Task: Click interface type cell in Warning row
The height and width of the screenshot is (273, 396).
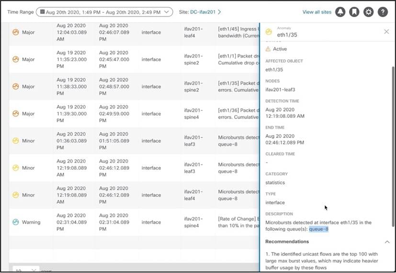Action: pyautogui.click(x=151, y=222)
